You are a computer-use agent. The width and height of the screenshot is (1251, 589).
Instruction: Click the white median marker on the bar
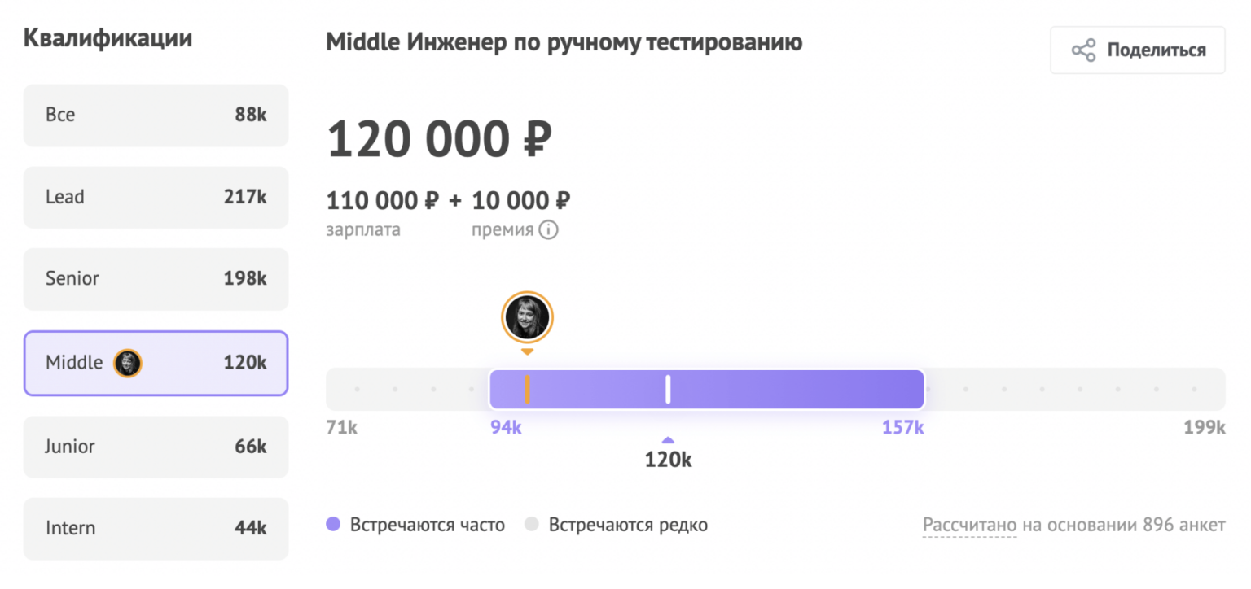pyautogui.click(x=668, y=390)
